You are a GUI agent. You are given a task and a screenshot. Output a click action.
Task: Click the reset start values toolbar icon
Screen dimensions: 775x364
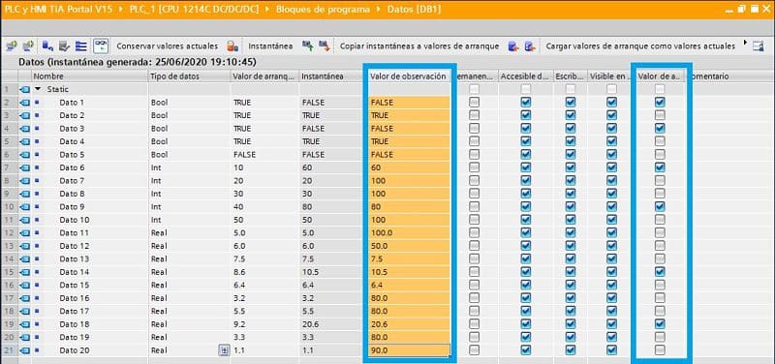click(47, 45)
